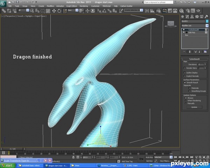Click the Unlink Selection tool icon
Viewport: 210px width, 168px height.
pyautogui.click(x=9, y=11)
